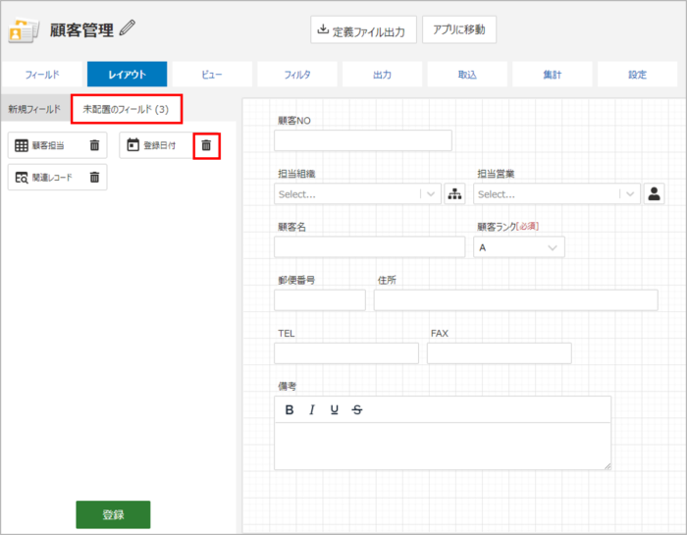Click the 郵便番号 input field
687x535 pixels.
(320, 300)
